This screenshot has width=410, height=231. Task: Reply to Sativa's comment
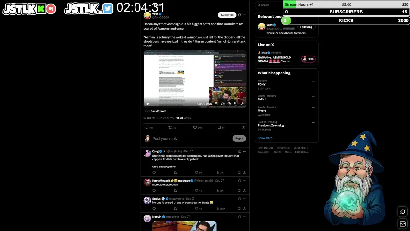(x=154, y=209)
